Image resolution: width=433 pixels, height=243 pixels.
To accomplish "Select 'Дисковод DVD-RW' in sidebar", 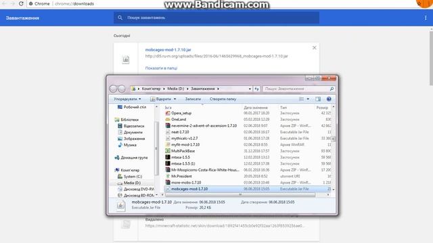I will [135, 189].
